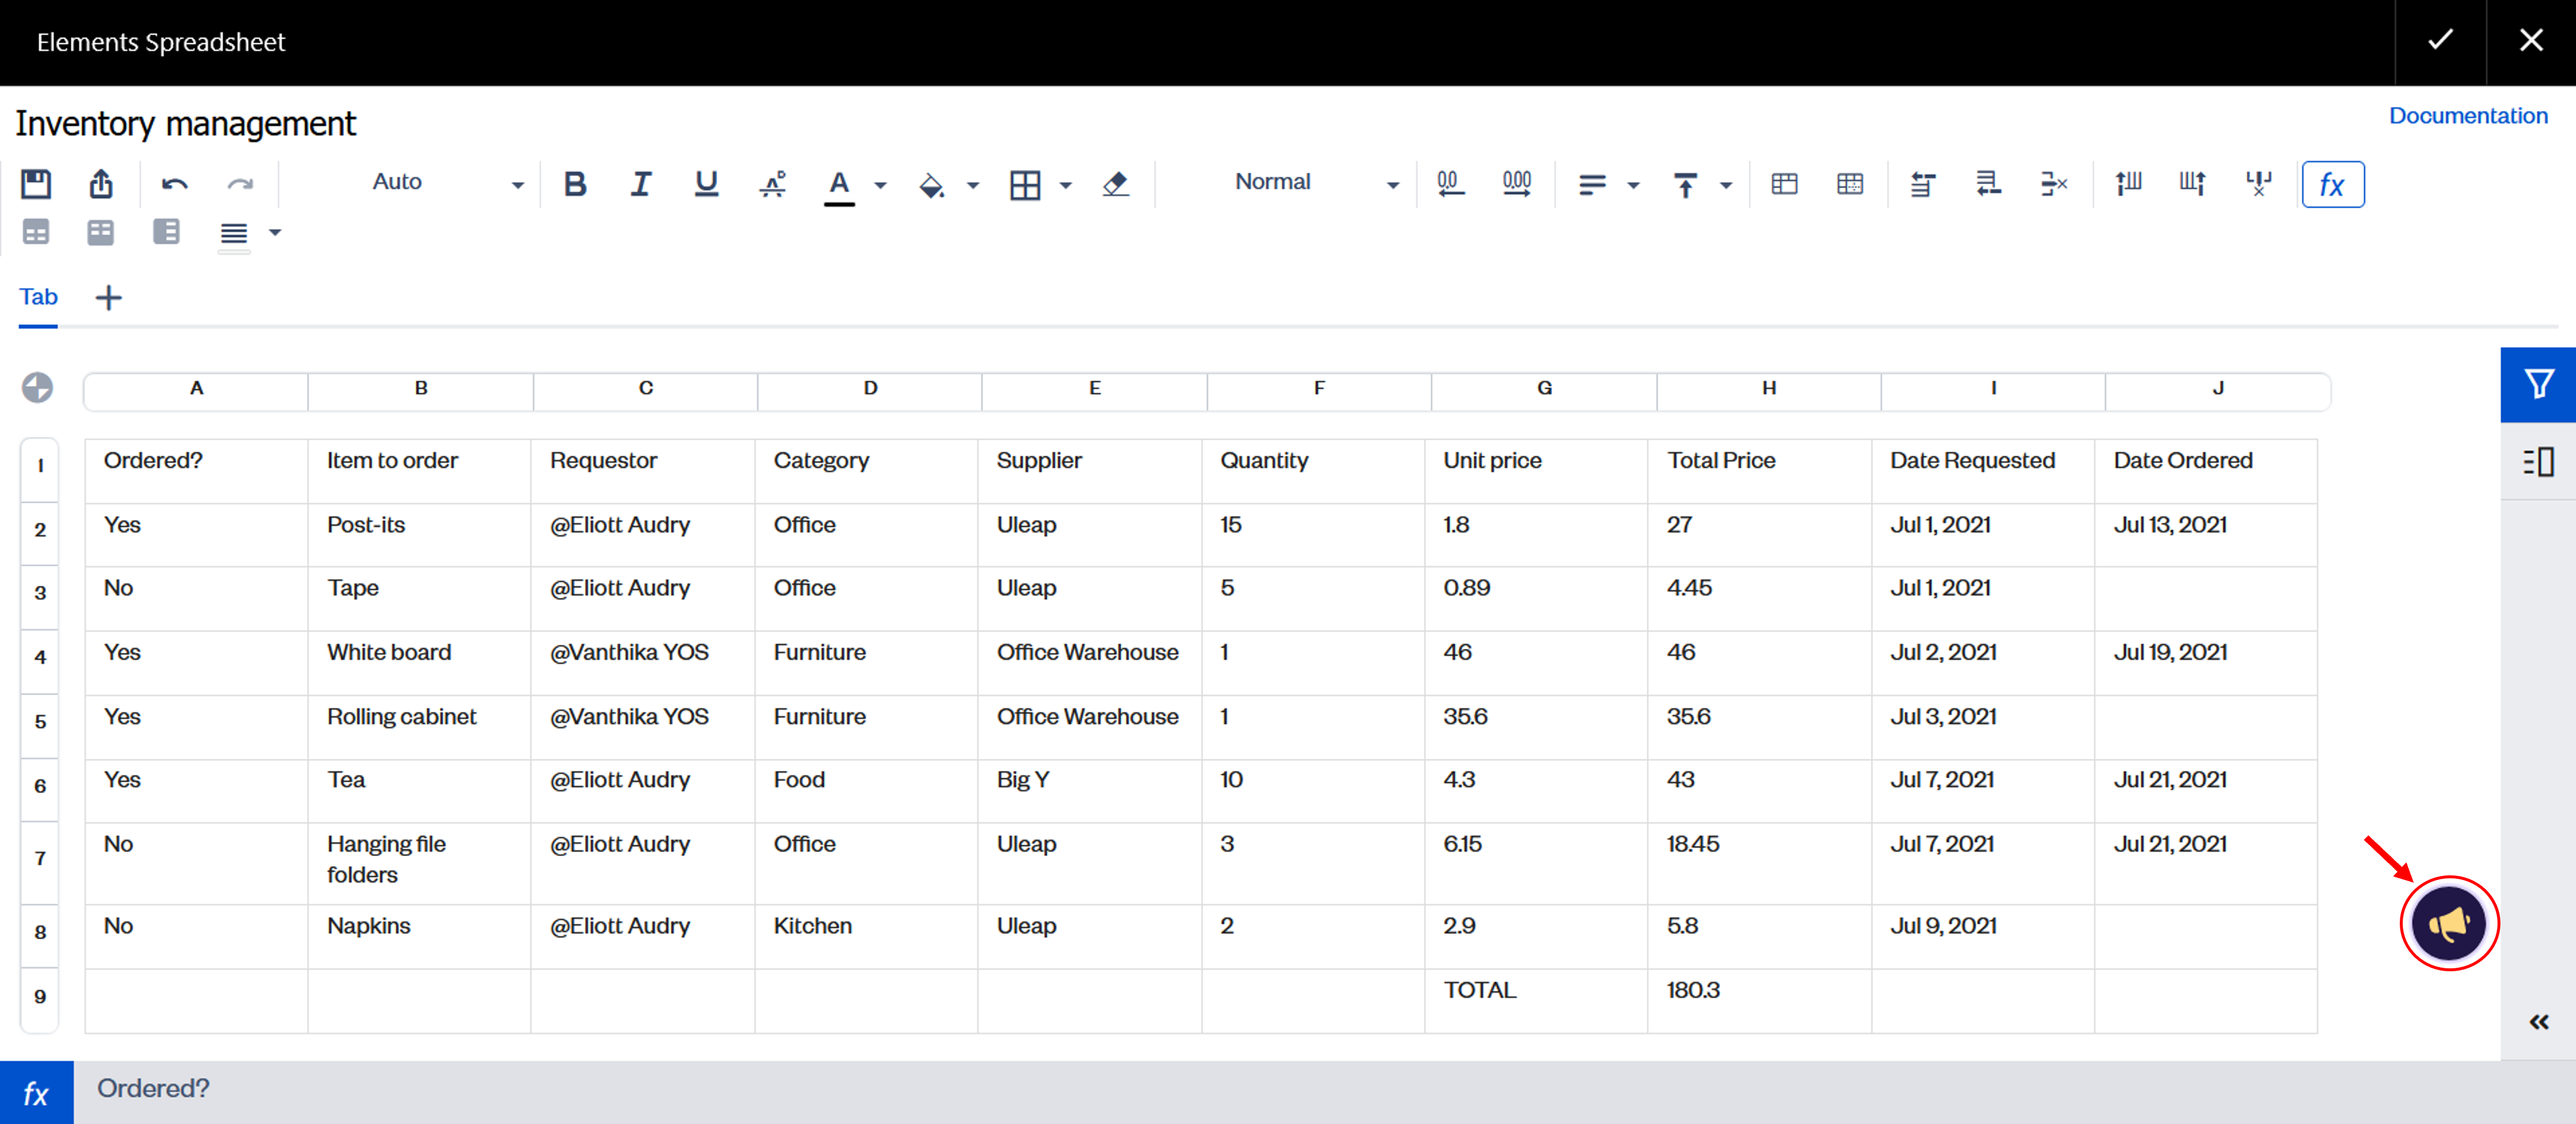
Task: Expand the fill color dropdown arrow
Action: point(972,186)
